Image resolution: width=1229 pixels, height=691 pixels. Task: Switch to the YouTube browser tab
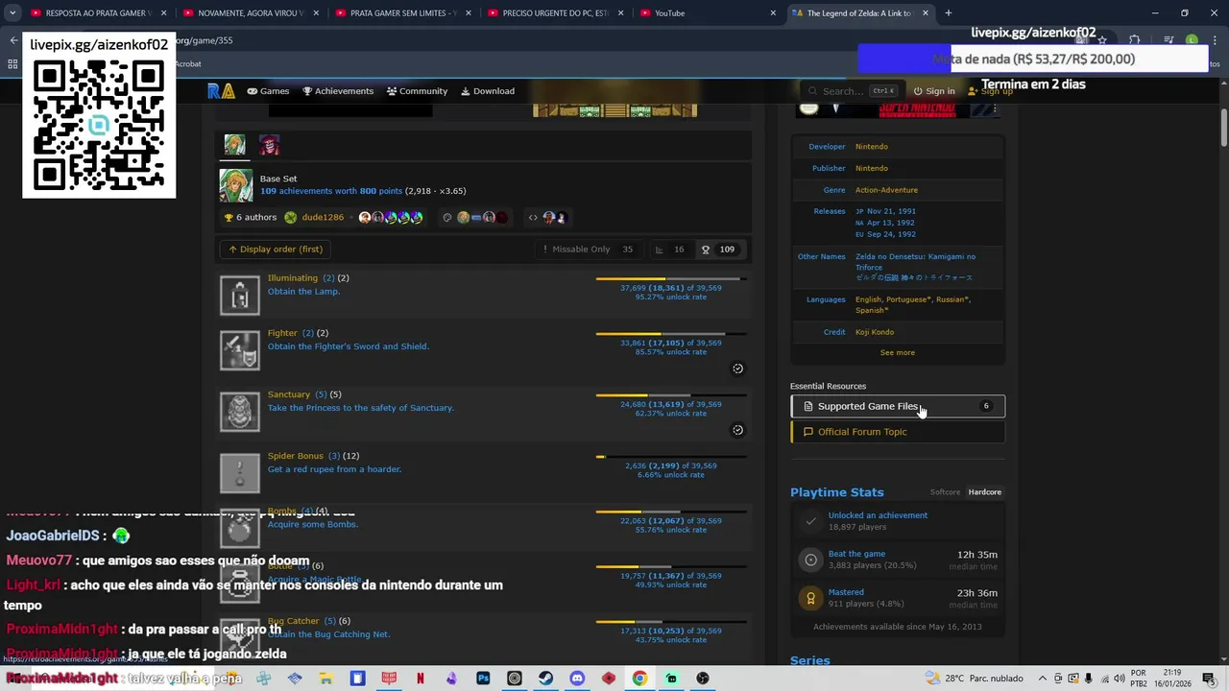coord(708,13)
